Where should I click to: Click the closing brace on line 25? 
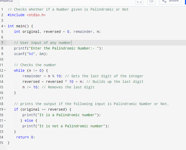[x=9, y=143]
